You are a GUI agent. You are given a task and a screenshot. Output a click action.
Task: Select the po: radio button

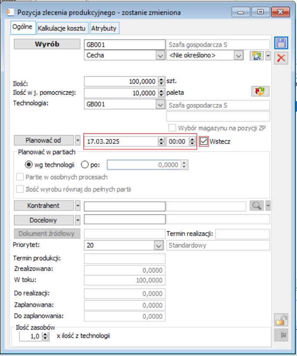click(85, 165)
